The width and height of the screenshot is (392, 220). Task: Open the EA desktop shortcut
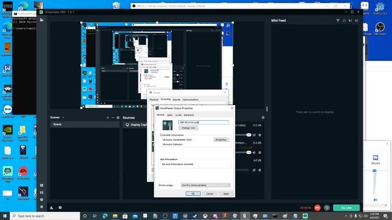click(23, 172)
